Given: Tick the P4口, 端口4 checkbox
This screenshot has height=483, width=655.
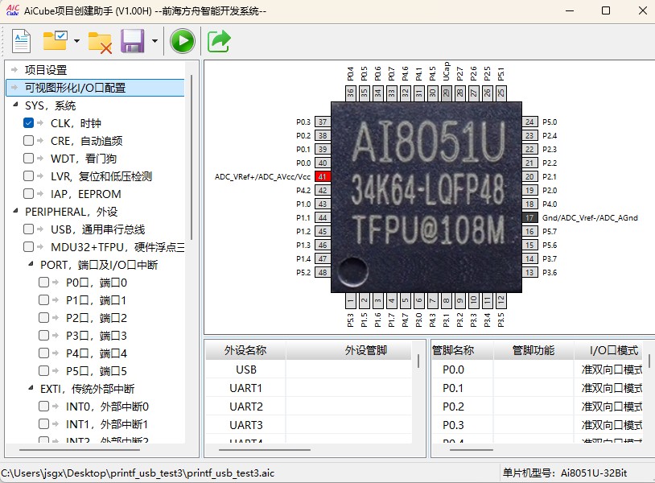Looking at the screenshot, I should click(44, 353).
